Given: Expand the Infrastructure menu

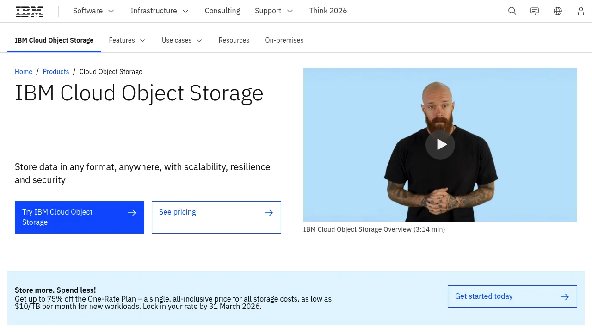Looking at the screenshot, I should click(x=160, y=11).
